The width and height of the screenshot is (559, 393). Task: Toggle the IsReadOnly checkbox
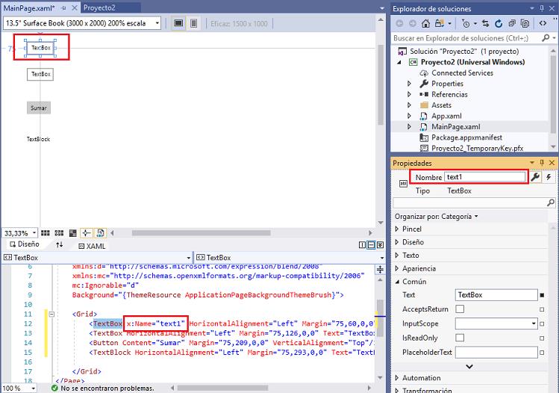pyautogui.click(x=460, y=337)
